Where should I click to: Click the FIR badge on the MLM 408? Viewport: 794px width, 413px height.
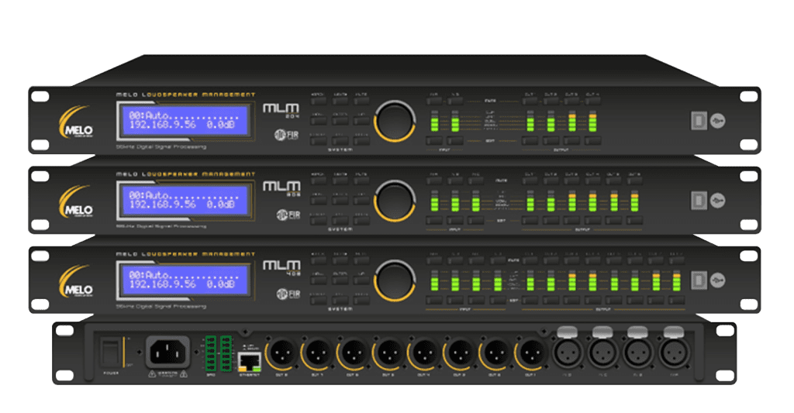tap(288, 294)
